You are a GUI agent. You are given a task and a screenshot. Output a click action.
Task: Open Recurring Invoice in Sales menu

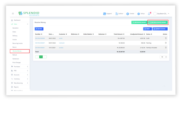pos(17,43)
